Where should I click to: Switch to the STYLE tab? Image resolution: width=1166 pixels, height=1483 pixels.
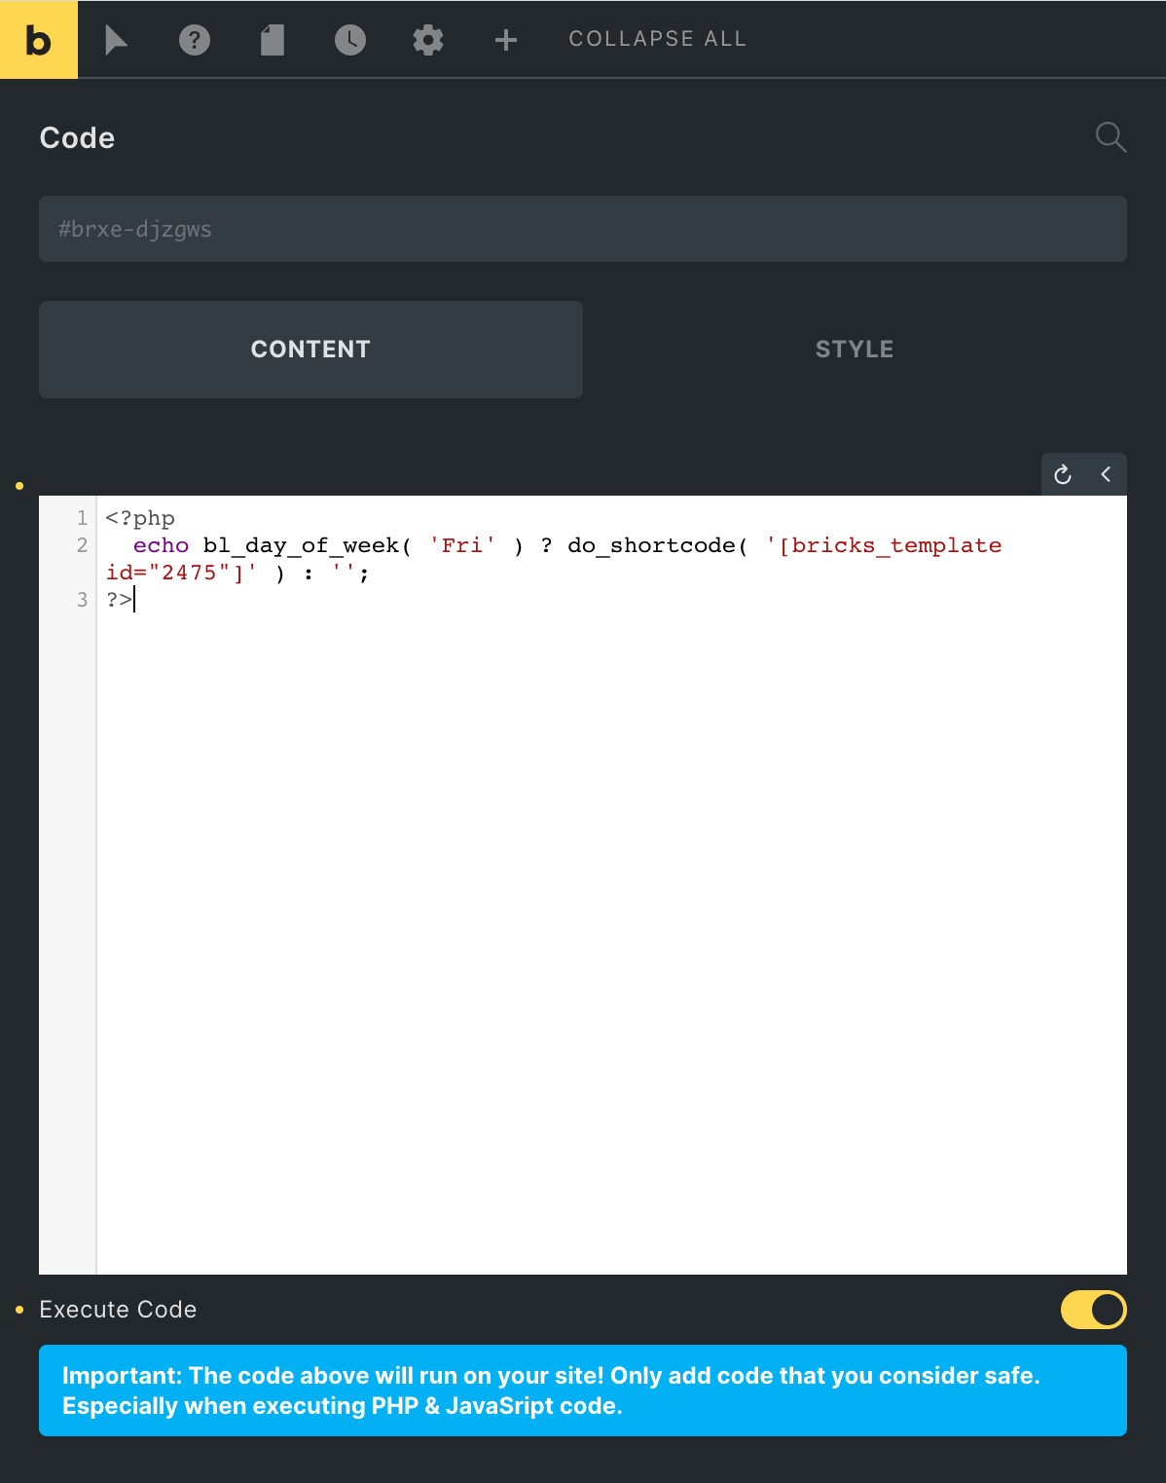(x=855, y=350)
